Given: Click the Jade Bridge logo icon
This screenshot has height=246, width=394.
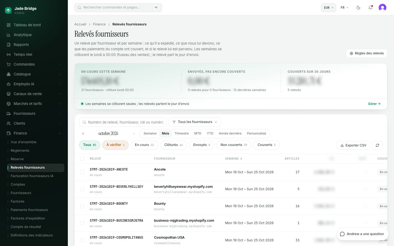Looking at the screenshot, I should 8,10.
